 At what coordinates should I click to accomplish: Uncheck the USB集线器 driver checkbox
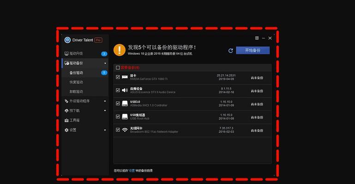(x=118, y=116)
